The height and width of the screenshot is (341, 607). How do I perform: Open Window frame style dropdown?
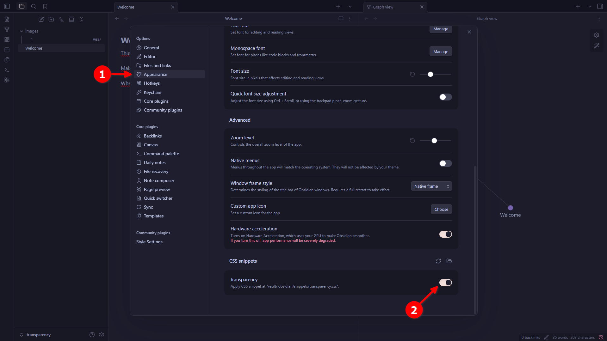431,186
